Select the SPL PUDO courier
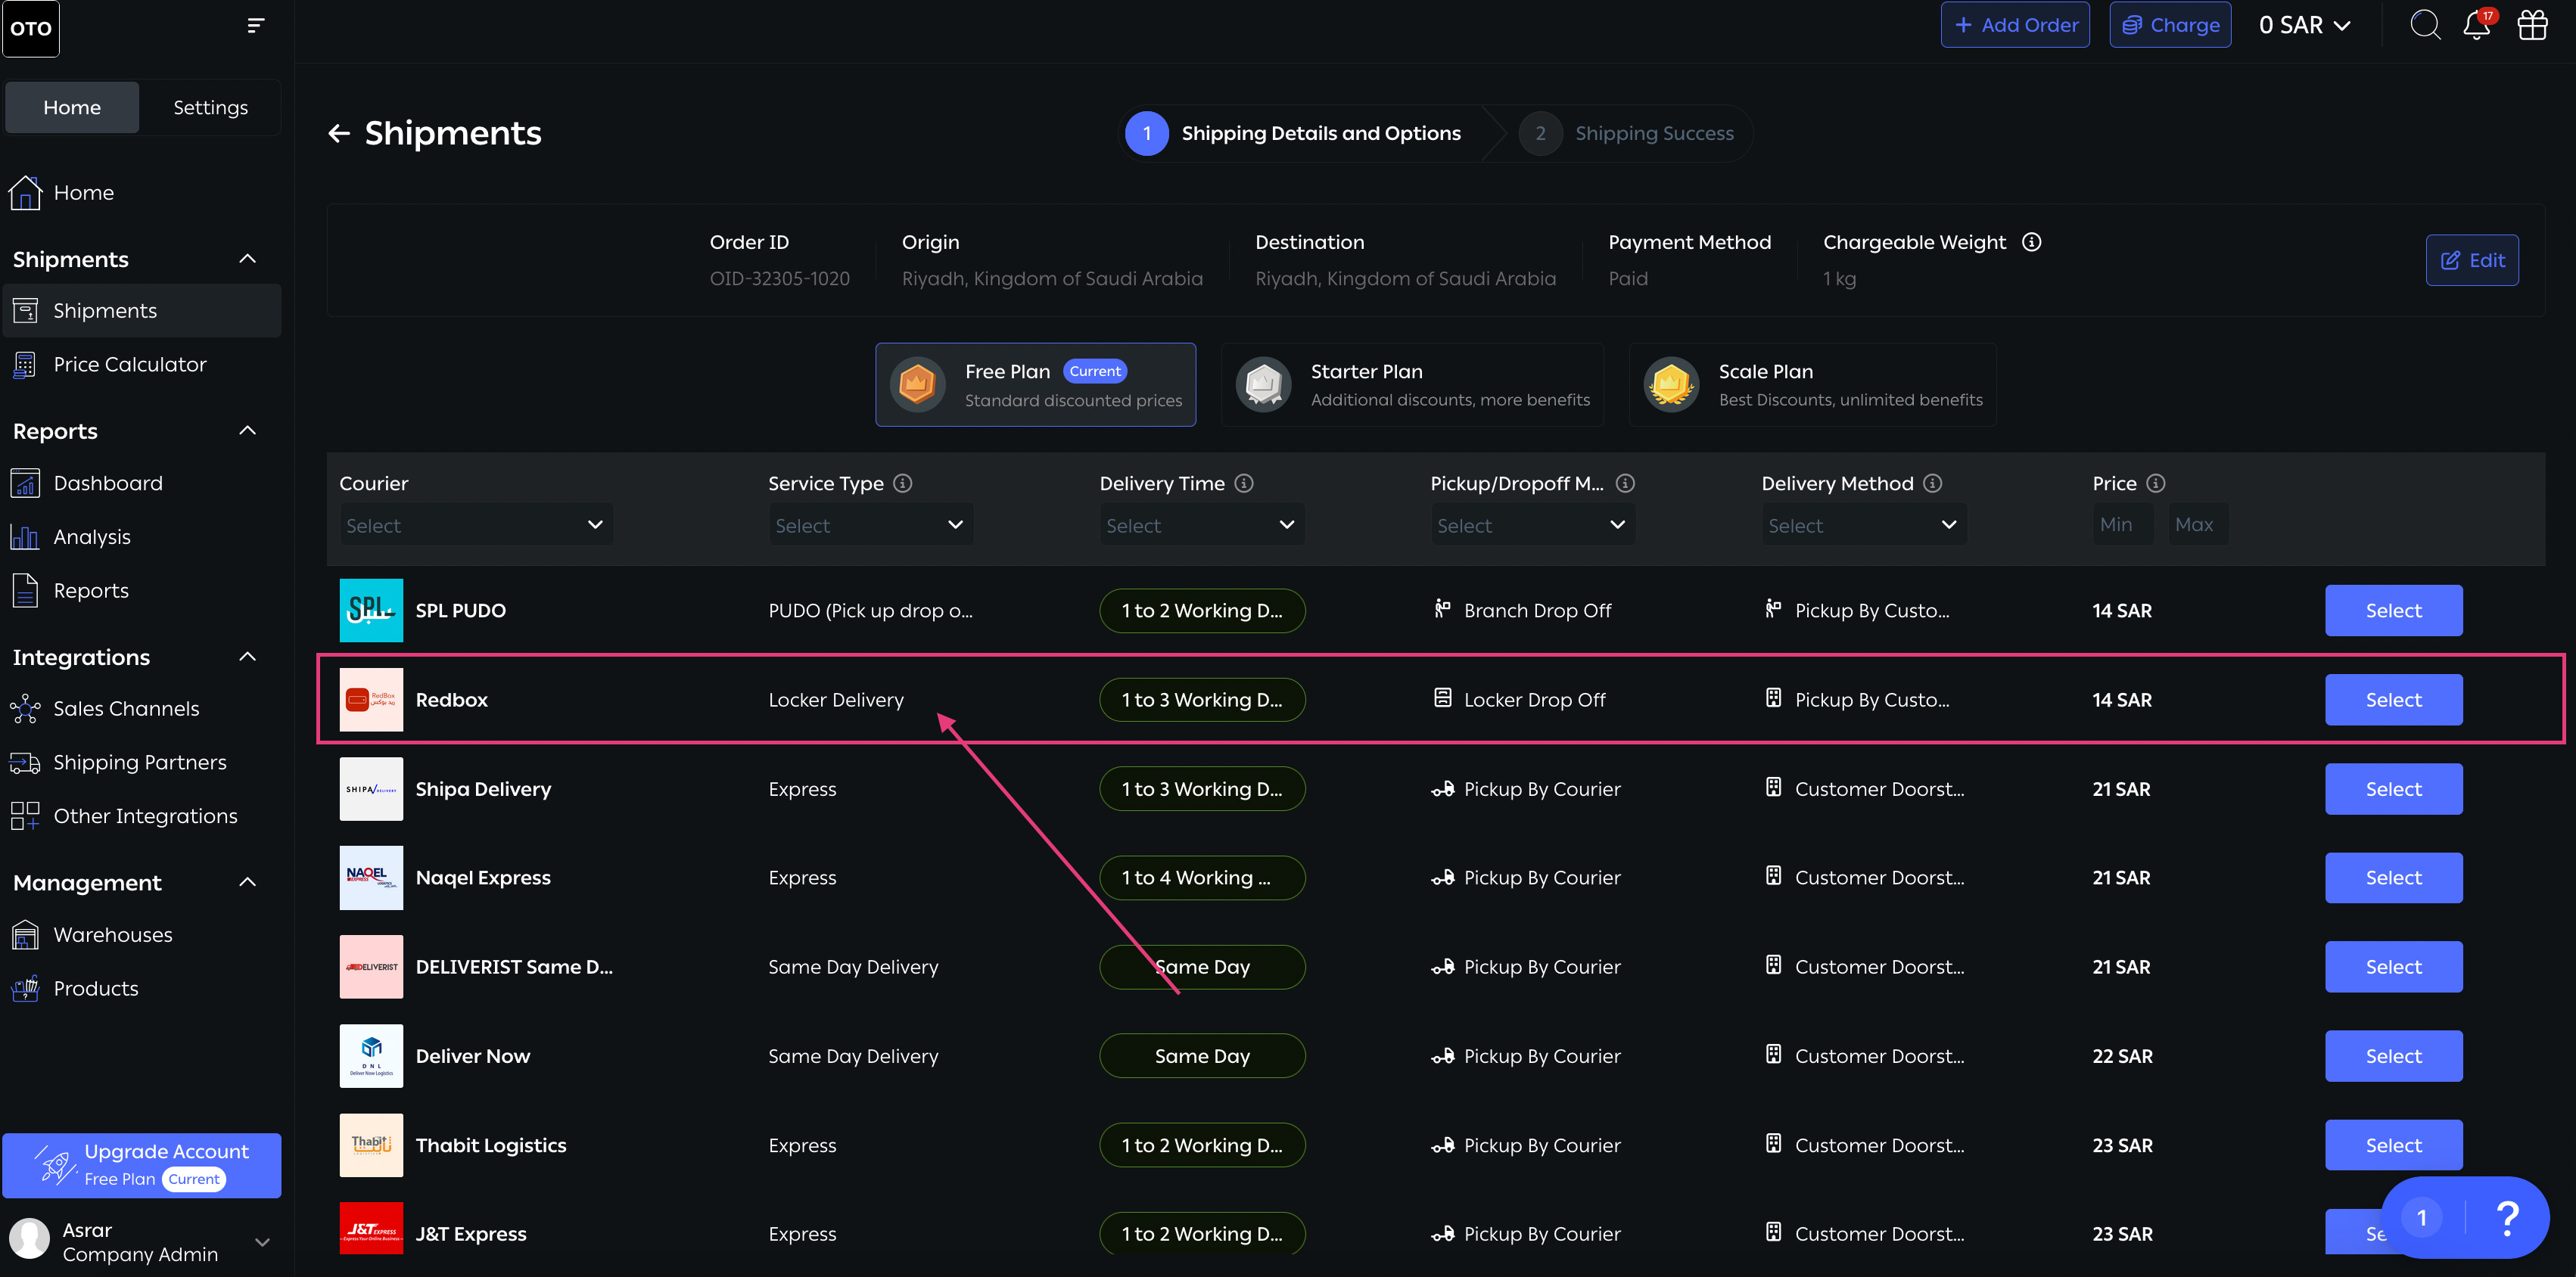Screen dimensions: 2576x1277 tap(2393, 610)
